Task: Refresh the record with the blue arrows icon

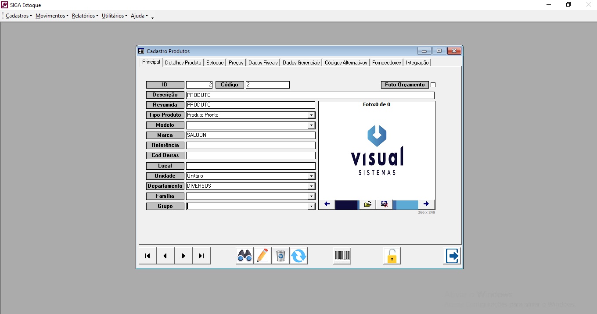Action: 298,256
